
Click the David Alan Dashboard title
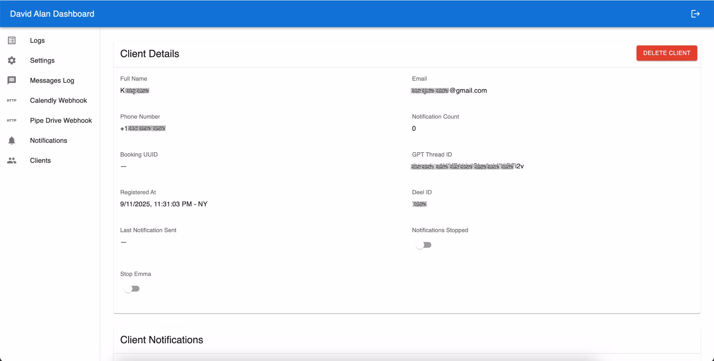pyautogui.click(x=52, y=14)
